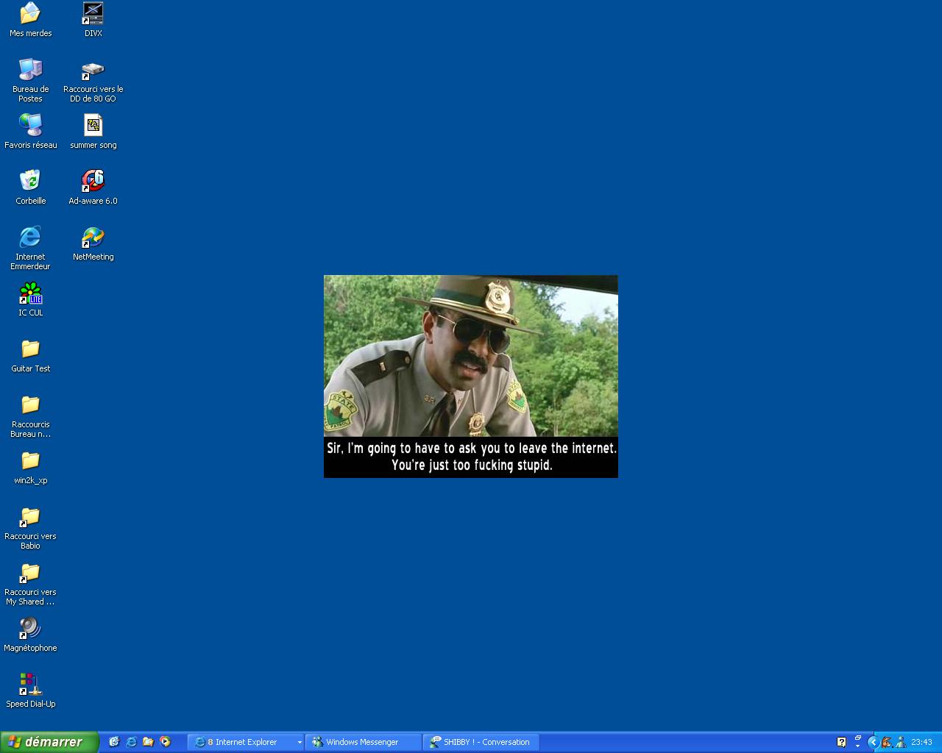
Task: Click the démarrer Start button
Action: [x=49, y=742]
